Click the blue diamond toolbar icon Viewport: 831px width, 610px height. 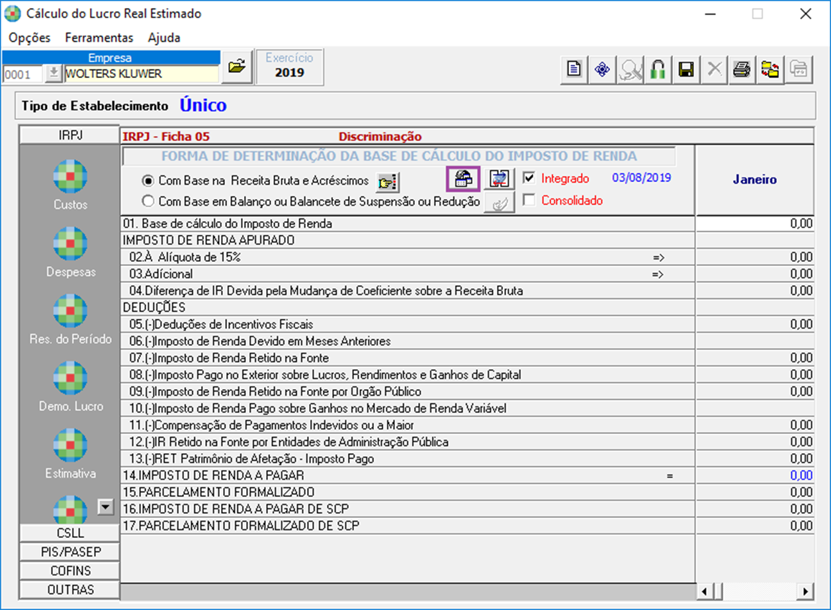click(x=602, y=69)
